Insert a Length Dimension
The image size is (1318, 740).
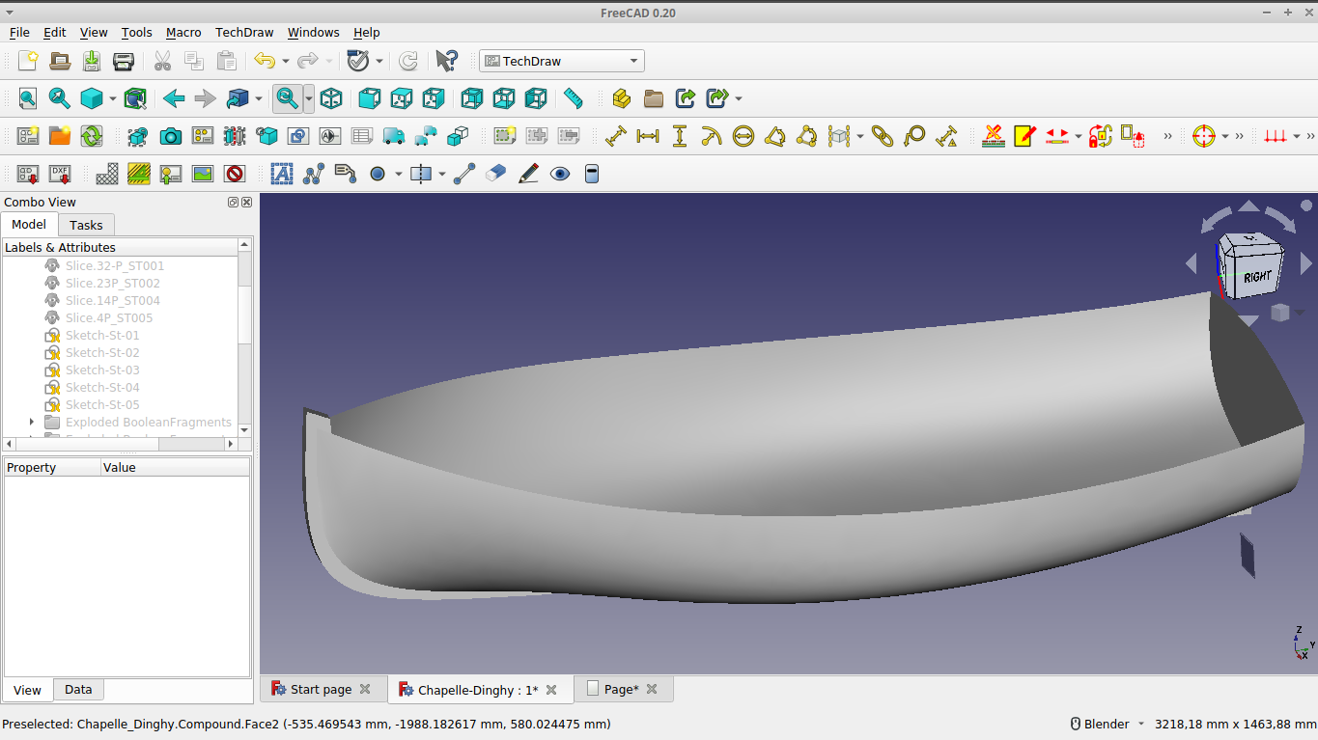click(616, 136)
